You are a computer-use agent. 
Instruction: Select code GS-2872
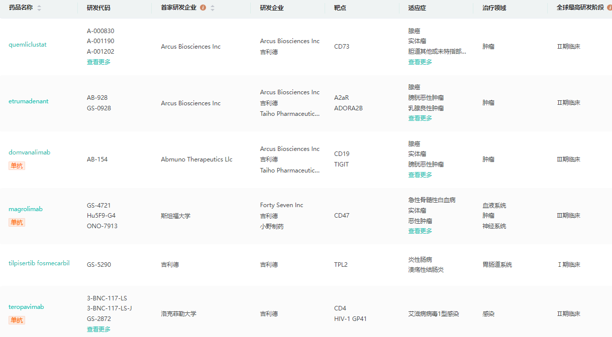point(99,319)
